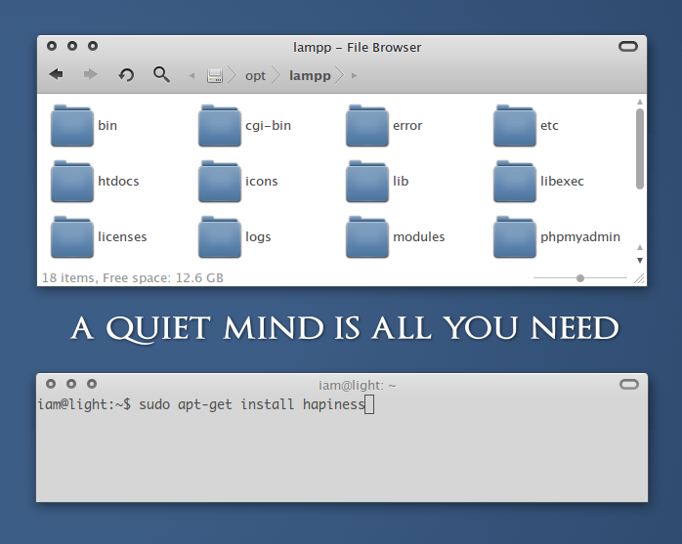Image resolution: width=682 pixels, height=544 pixels.
Task: Click the "18 items, Free space: 12.6 GB" status text
Action: [132, 278]
